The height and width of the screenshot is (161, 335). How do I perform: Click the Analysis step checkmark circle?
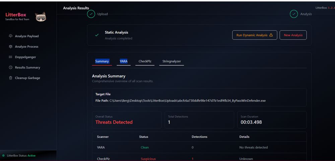[x=294, y=14]
